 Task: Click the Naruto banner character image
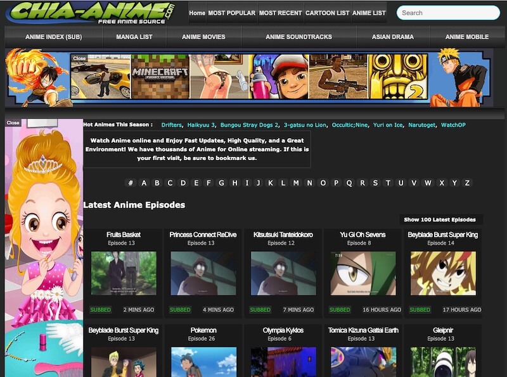click(x=459, y=77)
